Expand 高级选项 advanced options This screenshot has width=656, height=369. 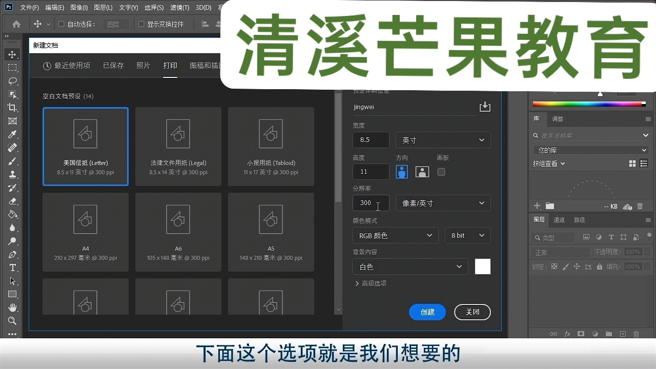click(x=371, y=283)
